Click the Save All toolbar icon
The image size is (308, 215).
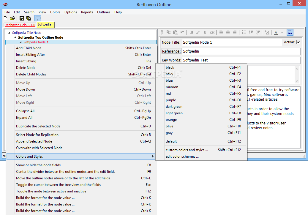[x=29, y=18]
